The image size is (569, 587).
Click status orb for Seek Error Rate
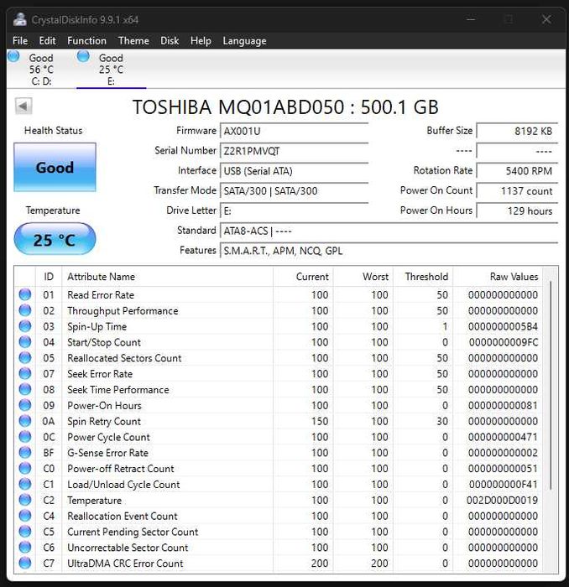click(x=25, y=373)
